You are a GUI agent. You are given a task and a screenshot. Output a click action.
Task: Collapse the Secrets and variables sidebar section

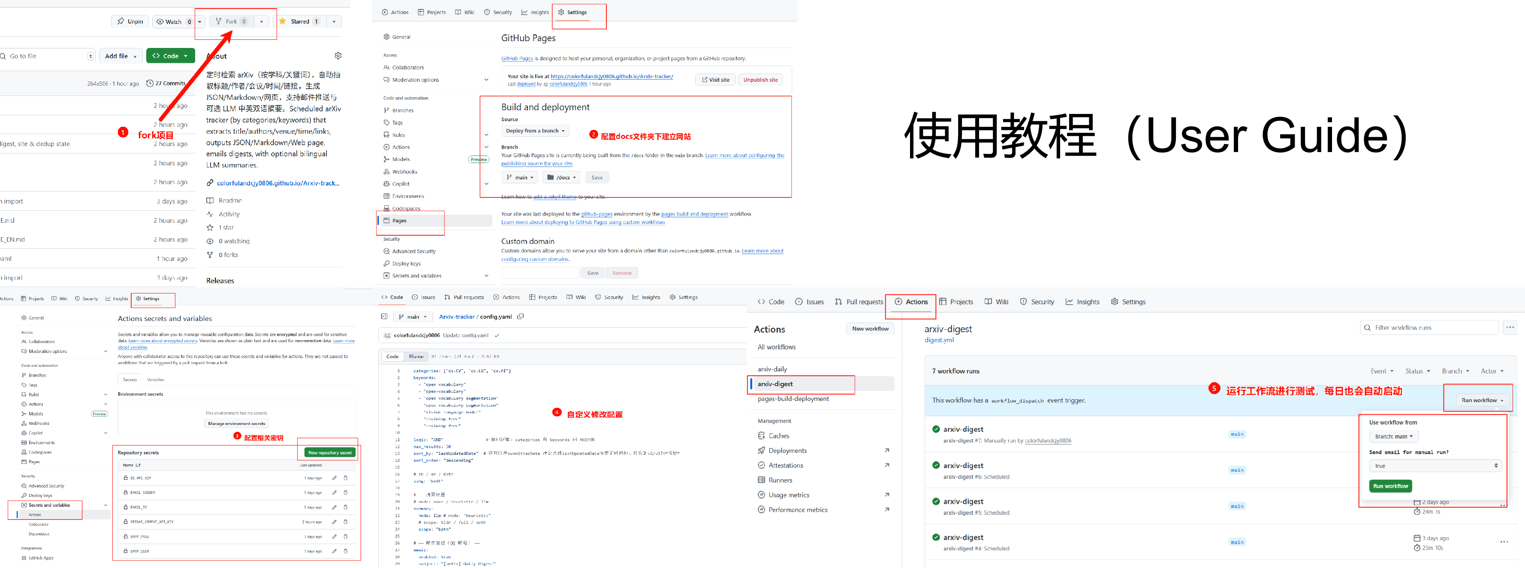[105, 505]
